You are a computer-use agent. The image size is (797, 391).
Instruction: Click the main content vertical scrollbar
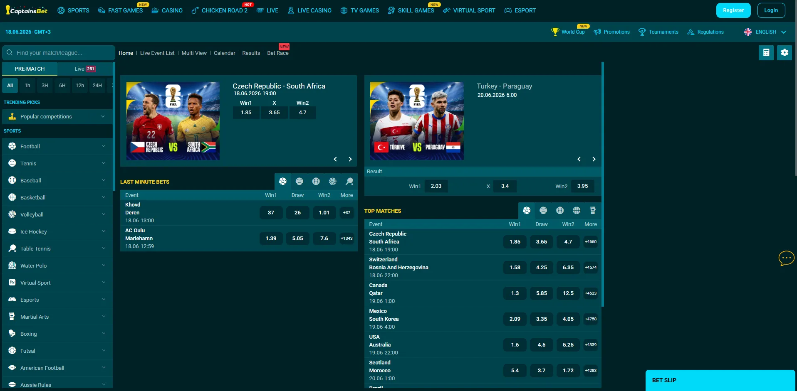602,184
